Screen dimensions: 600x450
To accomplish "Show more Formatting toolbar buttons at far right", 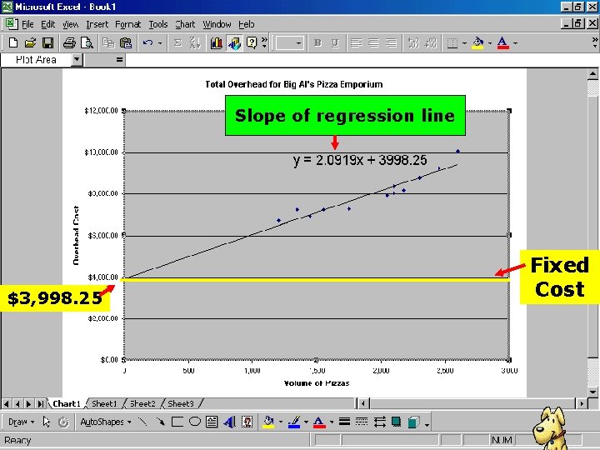I will click(595, 42).
